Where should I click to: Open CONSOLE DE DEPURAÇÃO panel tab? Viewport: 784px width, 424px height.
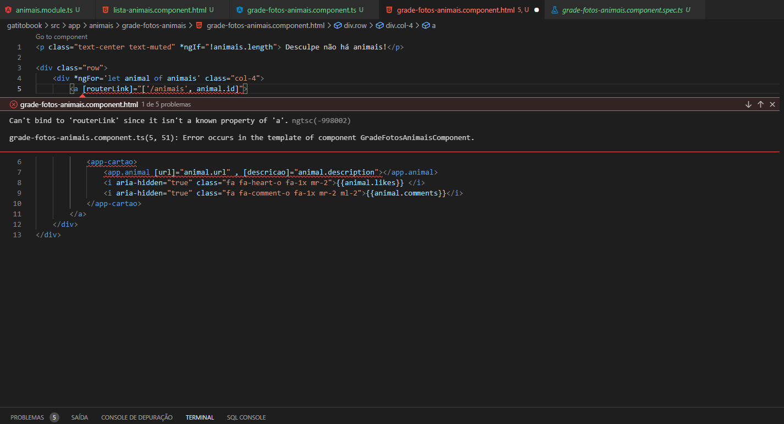137,417
